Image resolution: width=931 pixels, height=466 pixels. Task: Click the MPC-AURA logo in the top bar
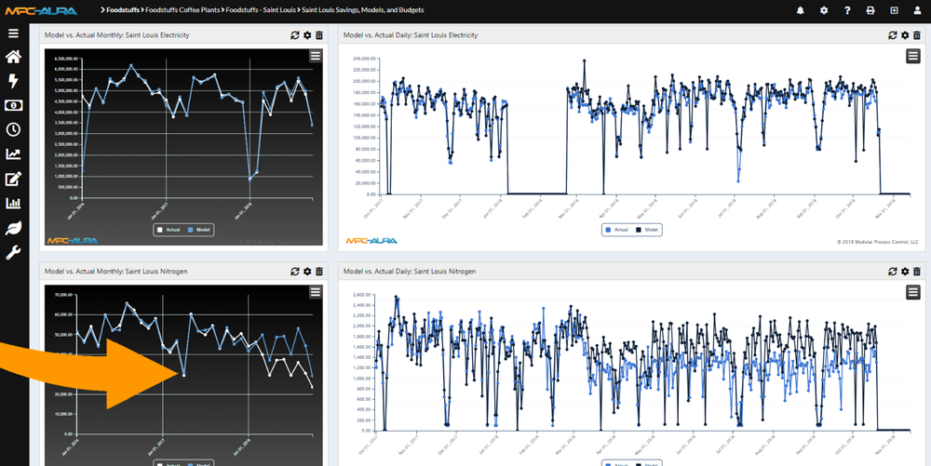[41, 10]
